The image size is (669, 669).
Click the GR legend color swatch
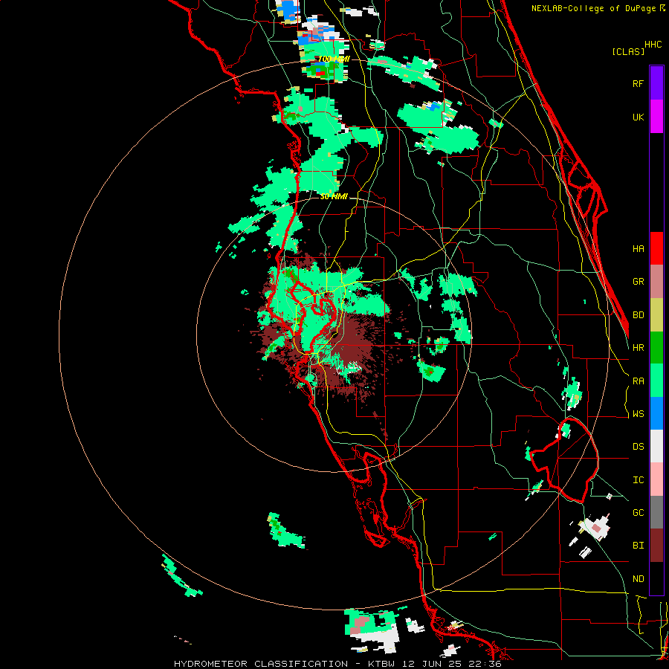pos(656,281)
